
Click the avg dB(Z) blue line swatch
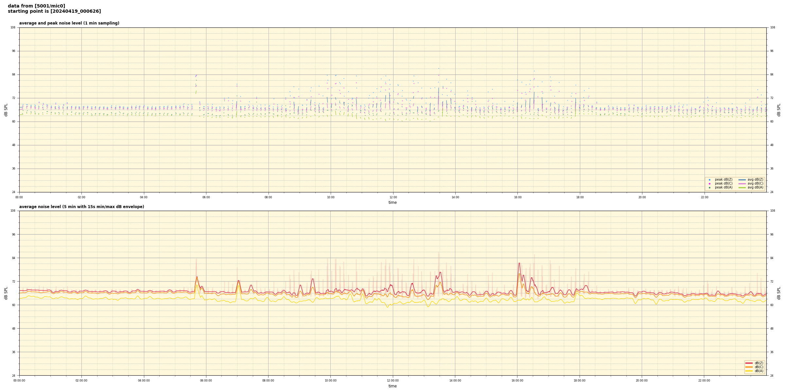point(742,180)
